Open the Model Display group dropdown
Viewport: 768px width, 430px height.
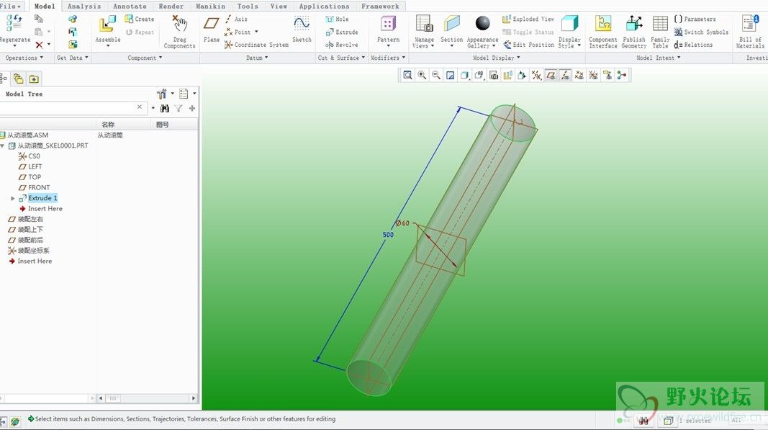click(496, 58)
